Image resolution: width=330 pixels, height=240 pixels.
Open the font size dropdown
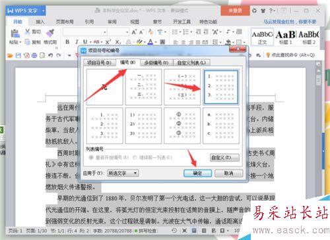(127, 32)
